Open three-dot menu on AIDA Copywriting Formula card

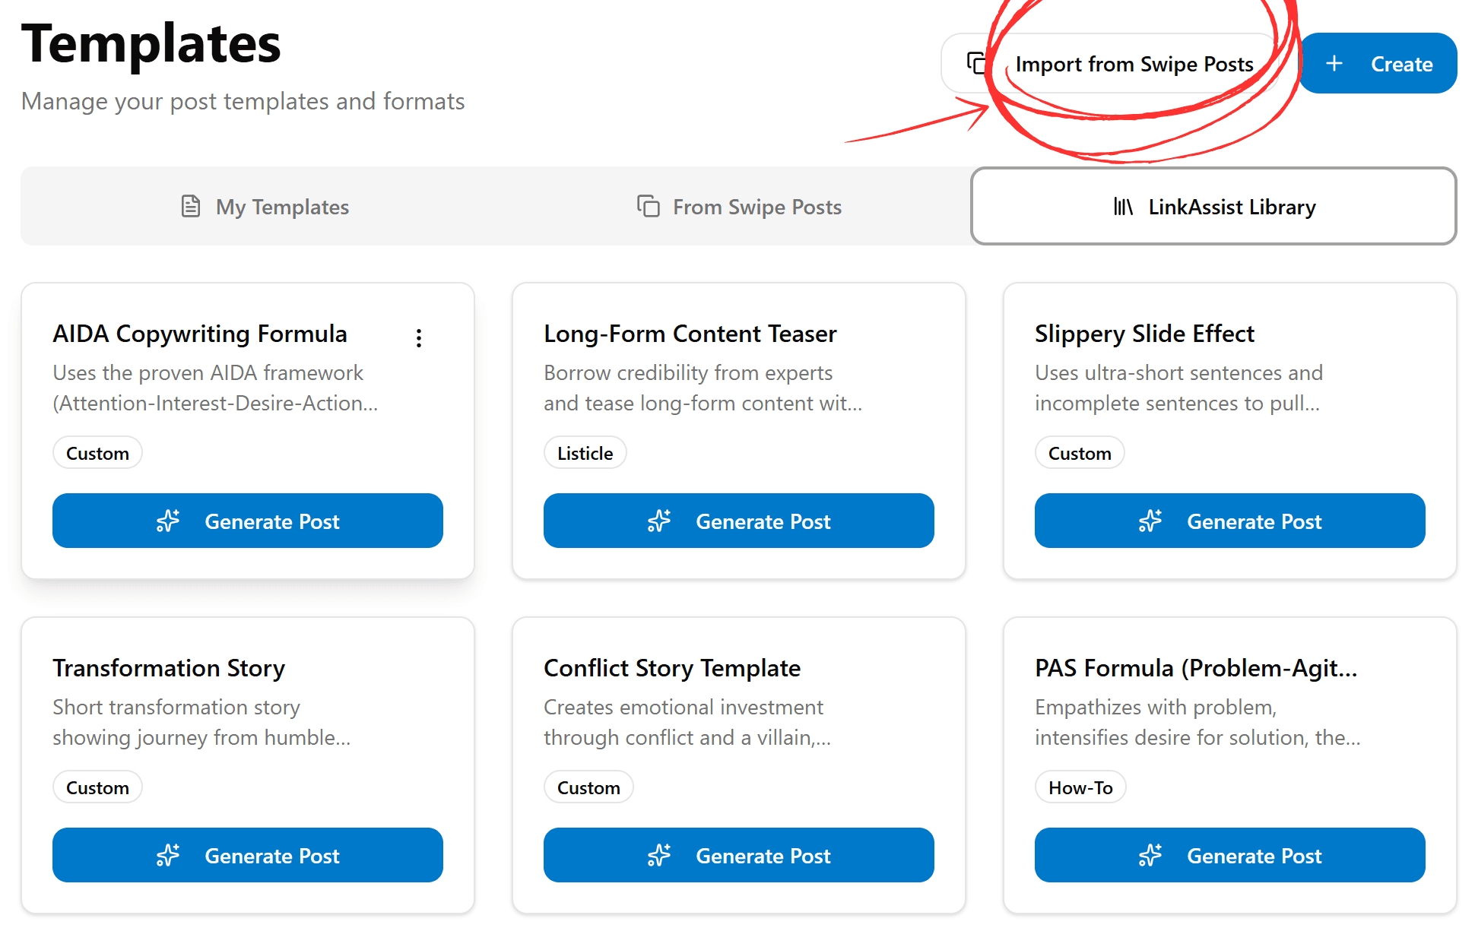pos(419,338)
